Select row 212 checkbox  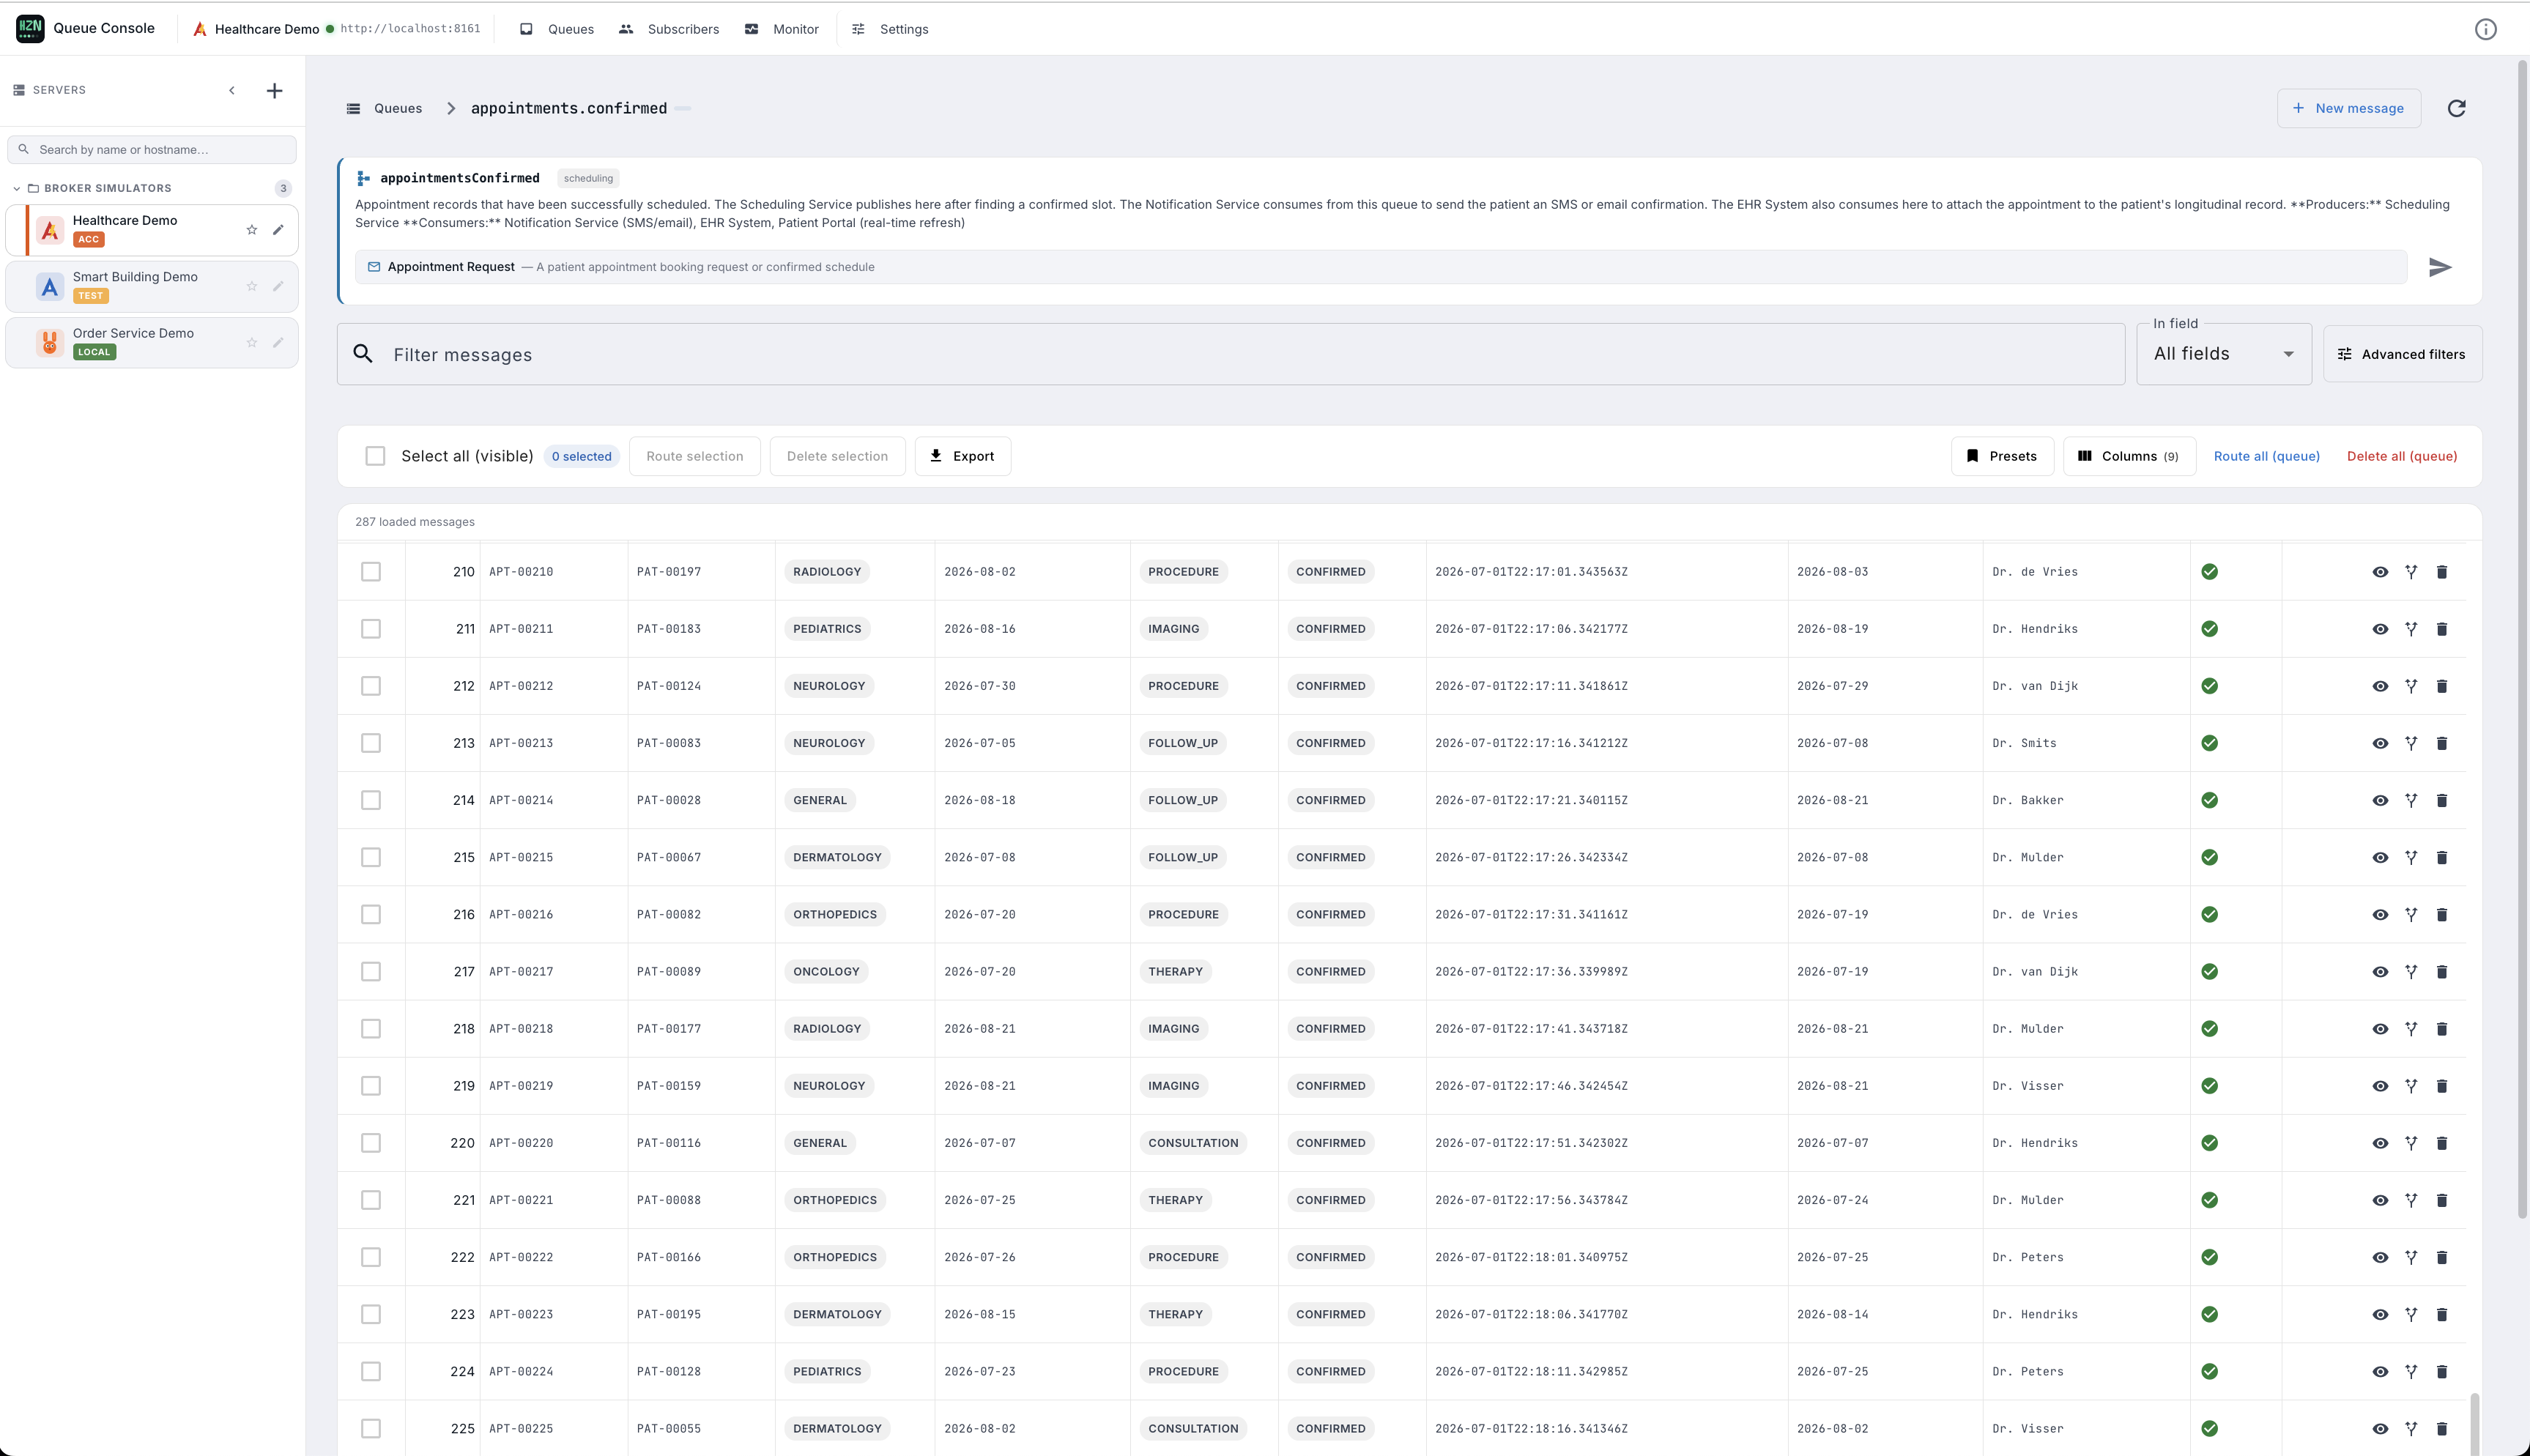[x=371, y=686]
